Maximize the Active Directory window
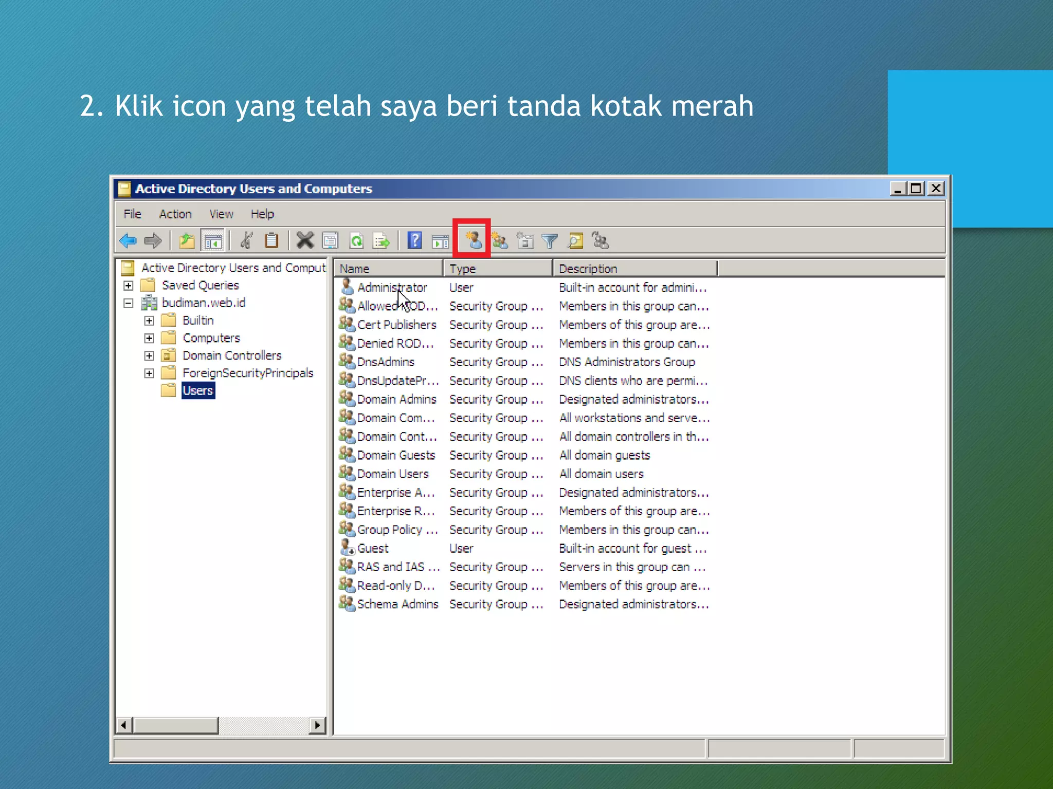Screen dimensions: 1053x789 pyautogui.click(x=916, y=189)
